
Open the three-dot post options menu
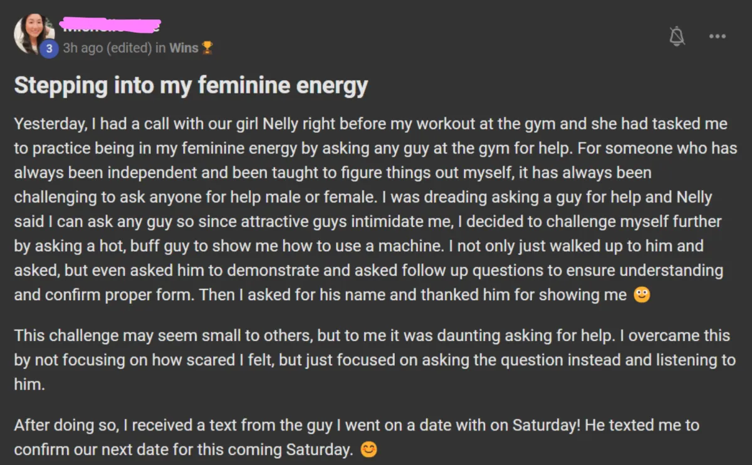point(718,37)
